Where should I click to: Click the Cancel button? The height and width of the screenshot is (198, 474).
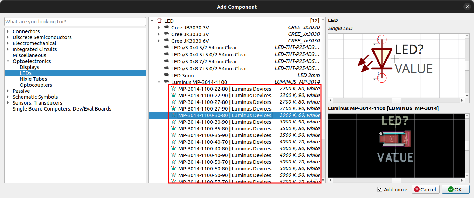click(425, 190)
